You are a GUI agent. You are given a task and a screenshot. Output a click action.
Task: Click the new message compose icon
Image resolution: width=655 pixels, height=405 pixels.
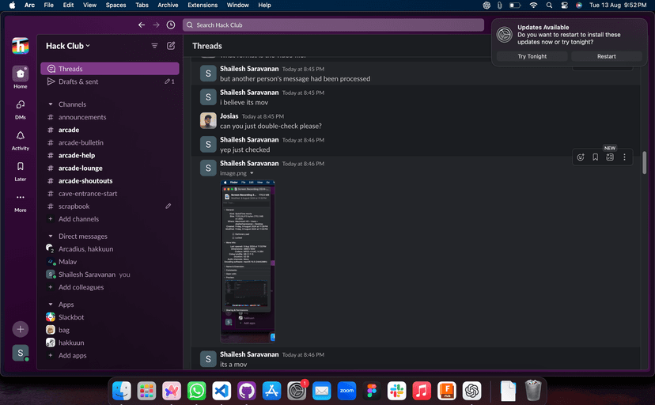pos(171,46)
